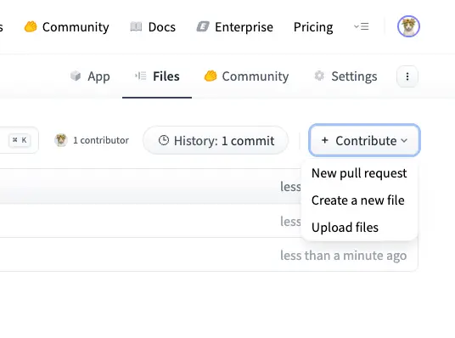Expand the extra navigation list menu
The height and width of the screenshot is (338, 455).
(x=362, y=26)
